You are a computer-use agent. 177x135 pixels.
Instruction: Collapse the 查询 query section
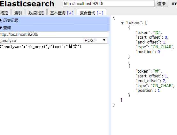(x=55, y=28)
